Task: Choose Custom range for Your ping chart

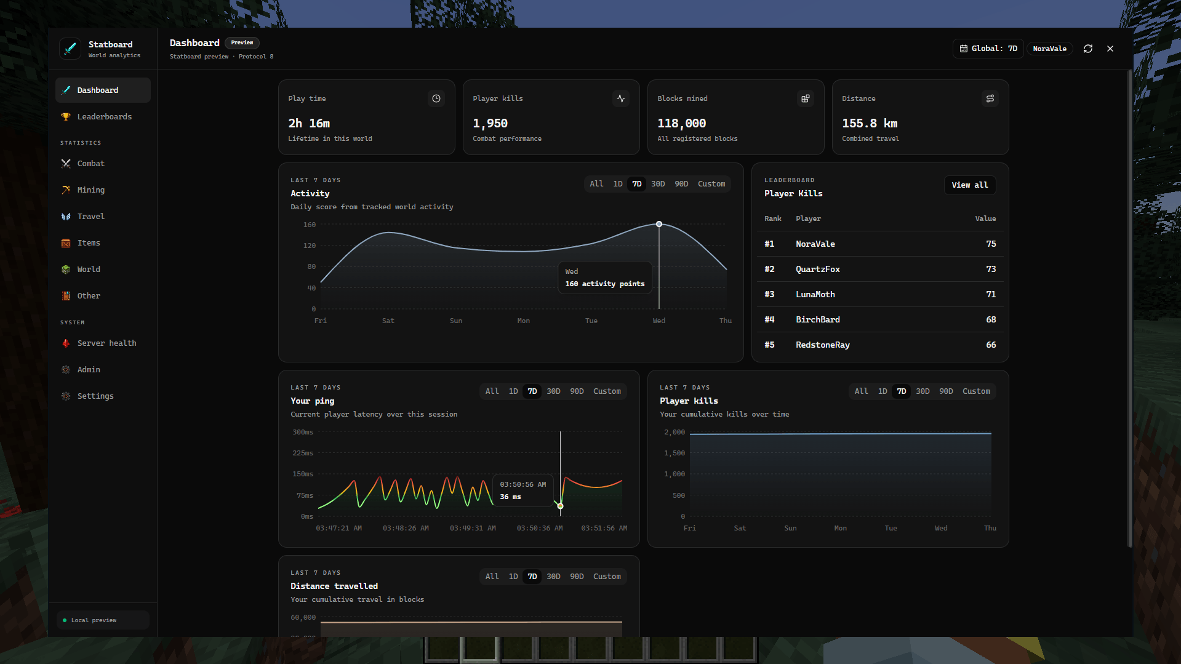Action: 607,391
